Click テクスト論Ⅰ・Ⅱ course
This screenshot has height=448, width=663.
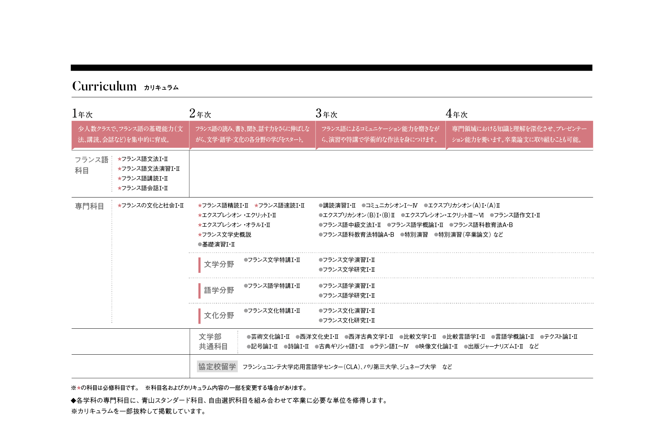pos(559,337)
